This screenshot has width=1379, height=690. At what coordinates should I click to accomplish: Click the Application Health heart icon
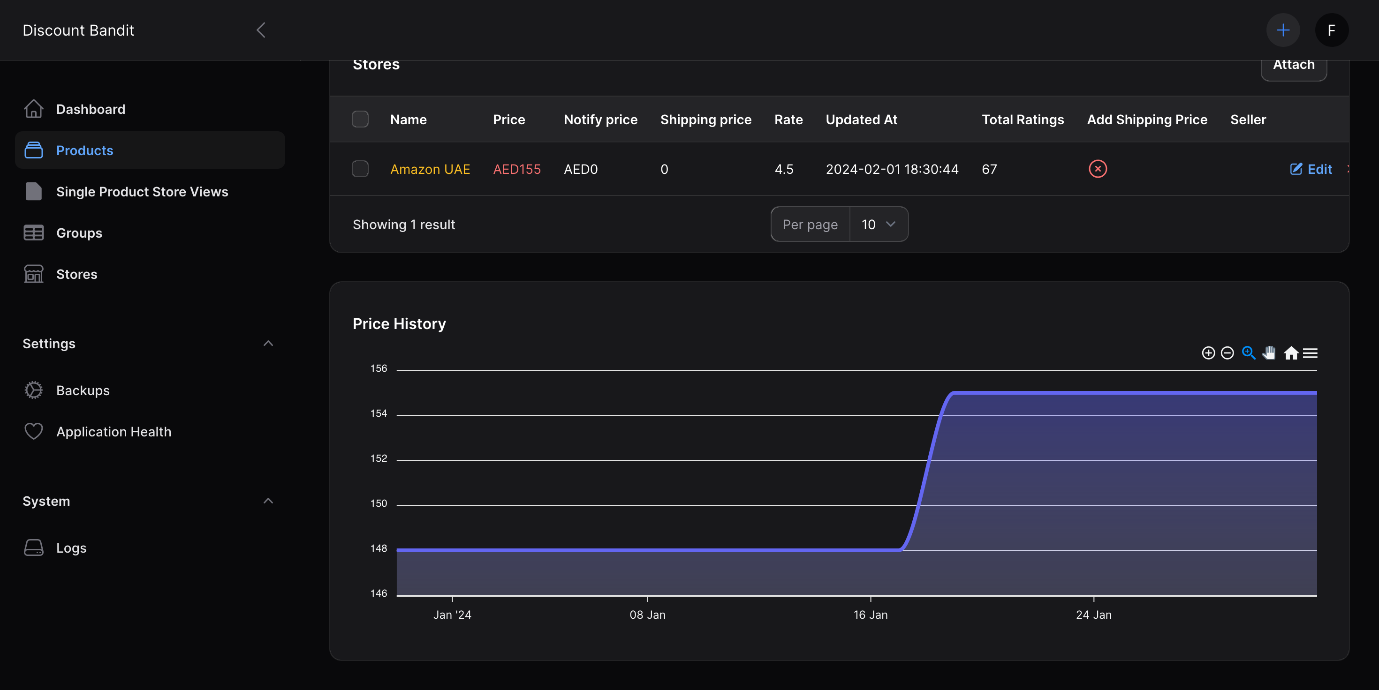[34, 431]
